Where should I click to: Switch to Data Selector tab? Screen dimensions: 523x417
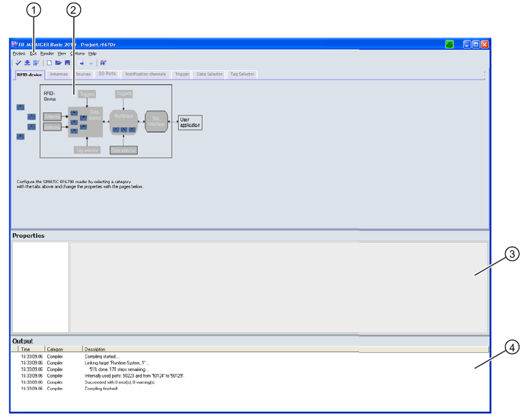(x=210, y=74)
